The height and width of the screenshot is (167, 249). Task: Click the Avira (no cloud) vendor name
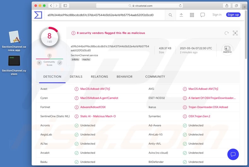[x=158, y=153]
